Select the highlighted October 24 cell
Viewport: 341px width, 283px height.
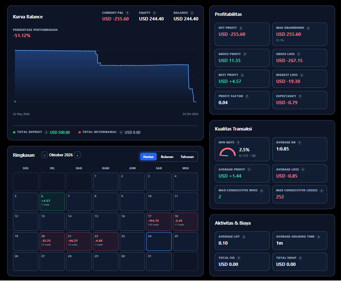[159, 241]
